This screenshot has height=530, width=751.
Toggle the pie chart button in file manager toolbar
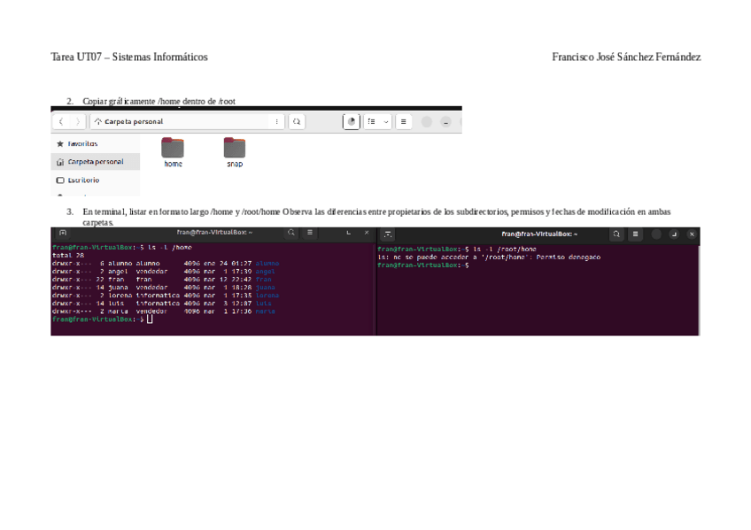tap(352, 122)
